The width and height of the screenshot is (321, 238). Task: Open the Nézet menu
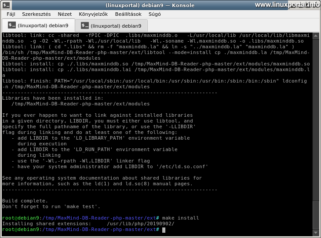tap(65, 14)
